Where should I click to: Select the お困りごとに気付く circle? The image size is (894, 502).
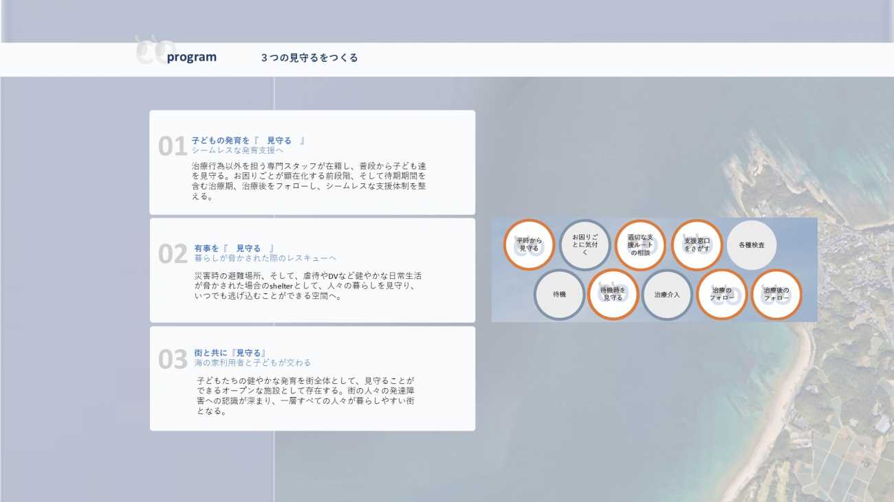click(x=585, y=244)
